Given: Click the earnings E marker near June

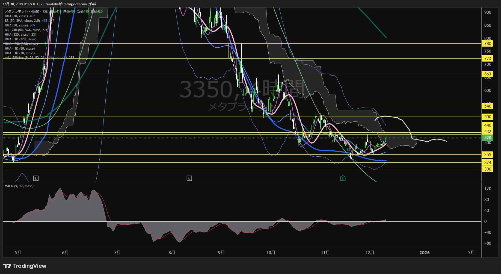Looking at the screenshot, I should [36, 178].
